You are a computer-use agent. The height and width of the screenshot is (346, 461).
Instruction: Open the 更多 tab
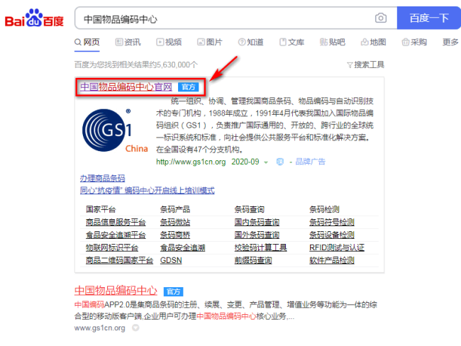tap(450, 42)
